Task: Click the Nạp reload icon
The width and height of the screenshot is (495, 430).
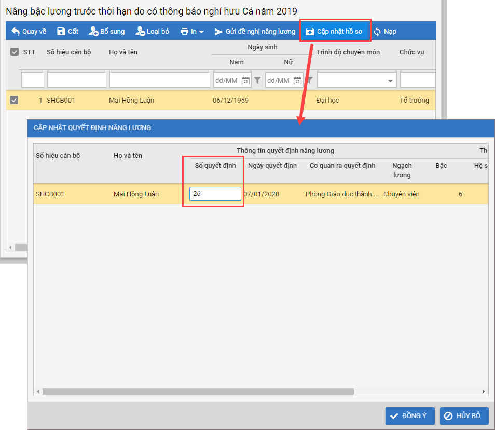Action: pos(377,32)
